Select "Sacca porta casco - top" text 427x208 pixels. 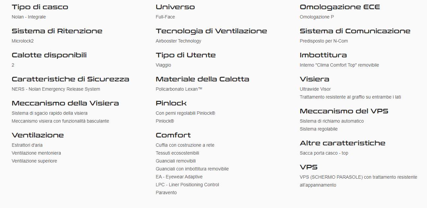[x=324, y=153]
